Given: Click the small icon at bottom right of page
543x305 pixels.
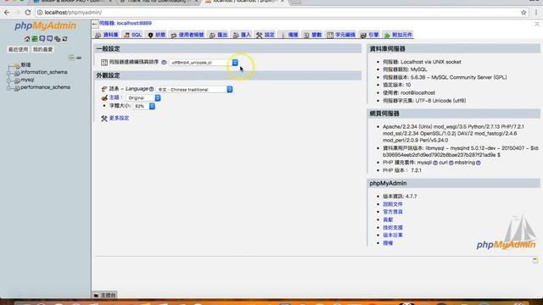Looking at the screenshot, I should [x=535, y=260].
